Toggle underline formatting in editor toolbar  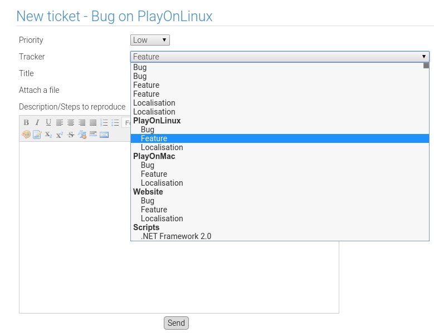click(48, 122)
